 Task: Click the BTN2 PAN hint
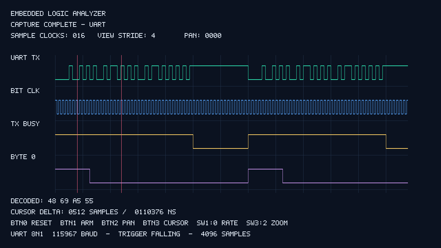(x=118, y=223)
